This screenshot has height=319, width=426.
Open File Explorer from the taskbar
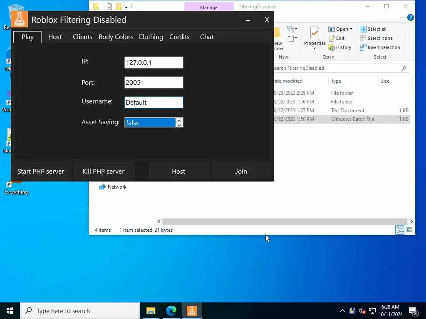(x=151, y=311)
